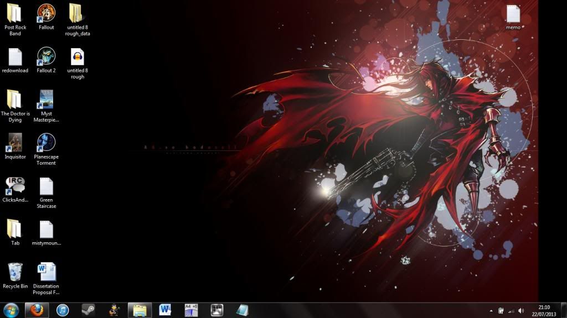Select the Fallout game shortcut
Image resolution: width=567 pixels, height=318 pixels.
click(47, 17)
